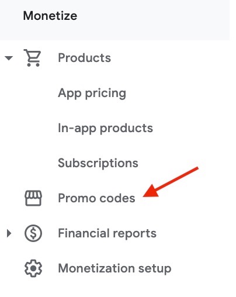Screen dimensions: 236x297
Task: Open App pricing page
Action: click(x=92, y=94)
